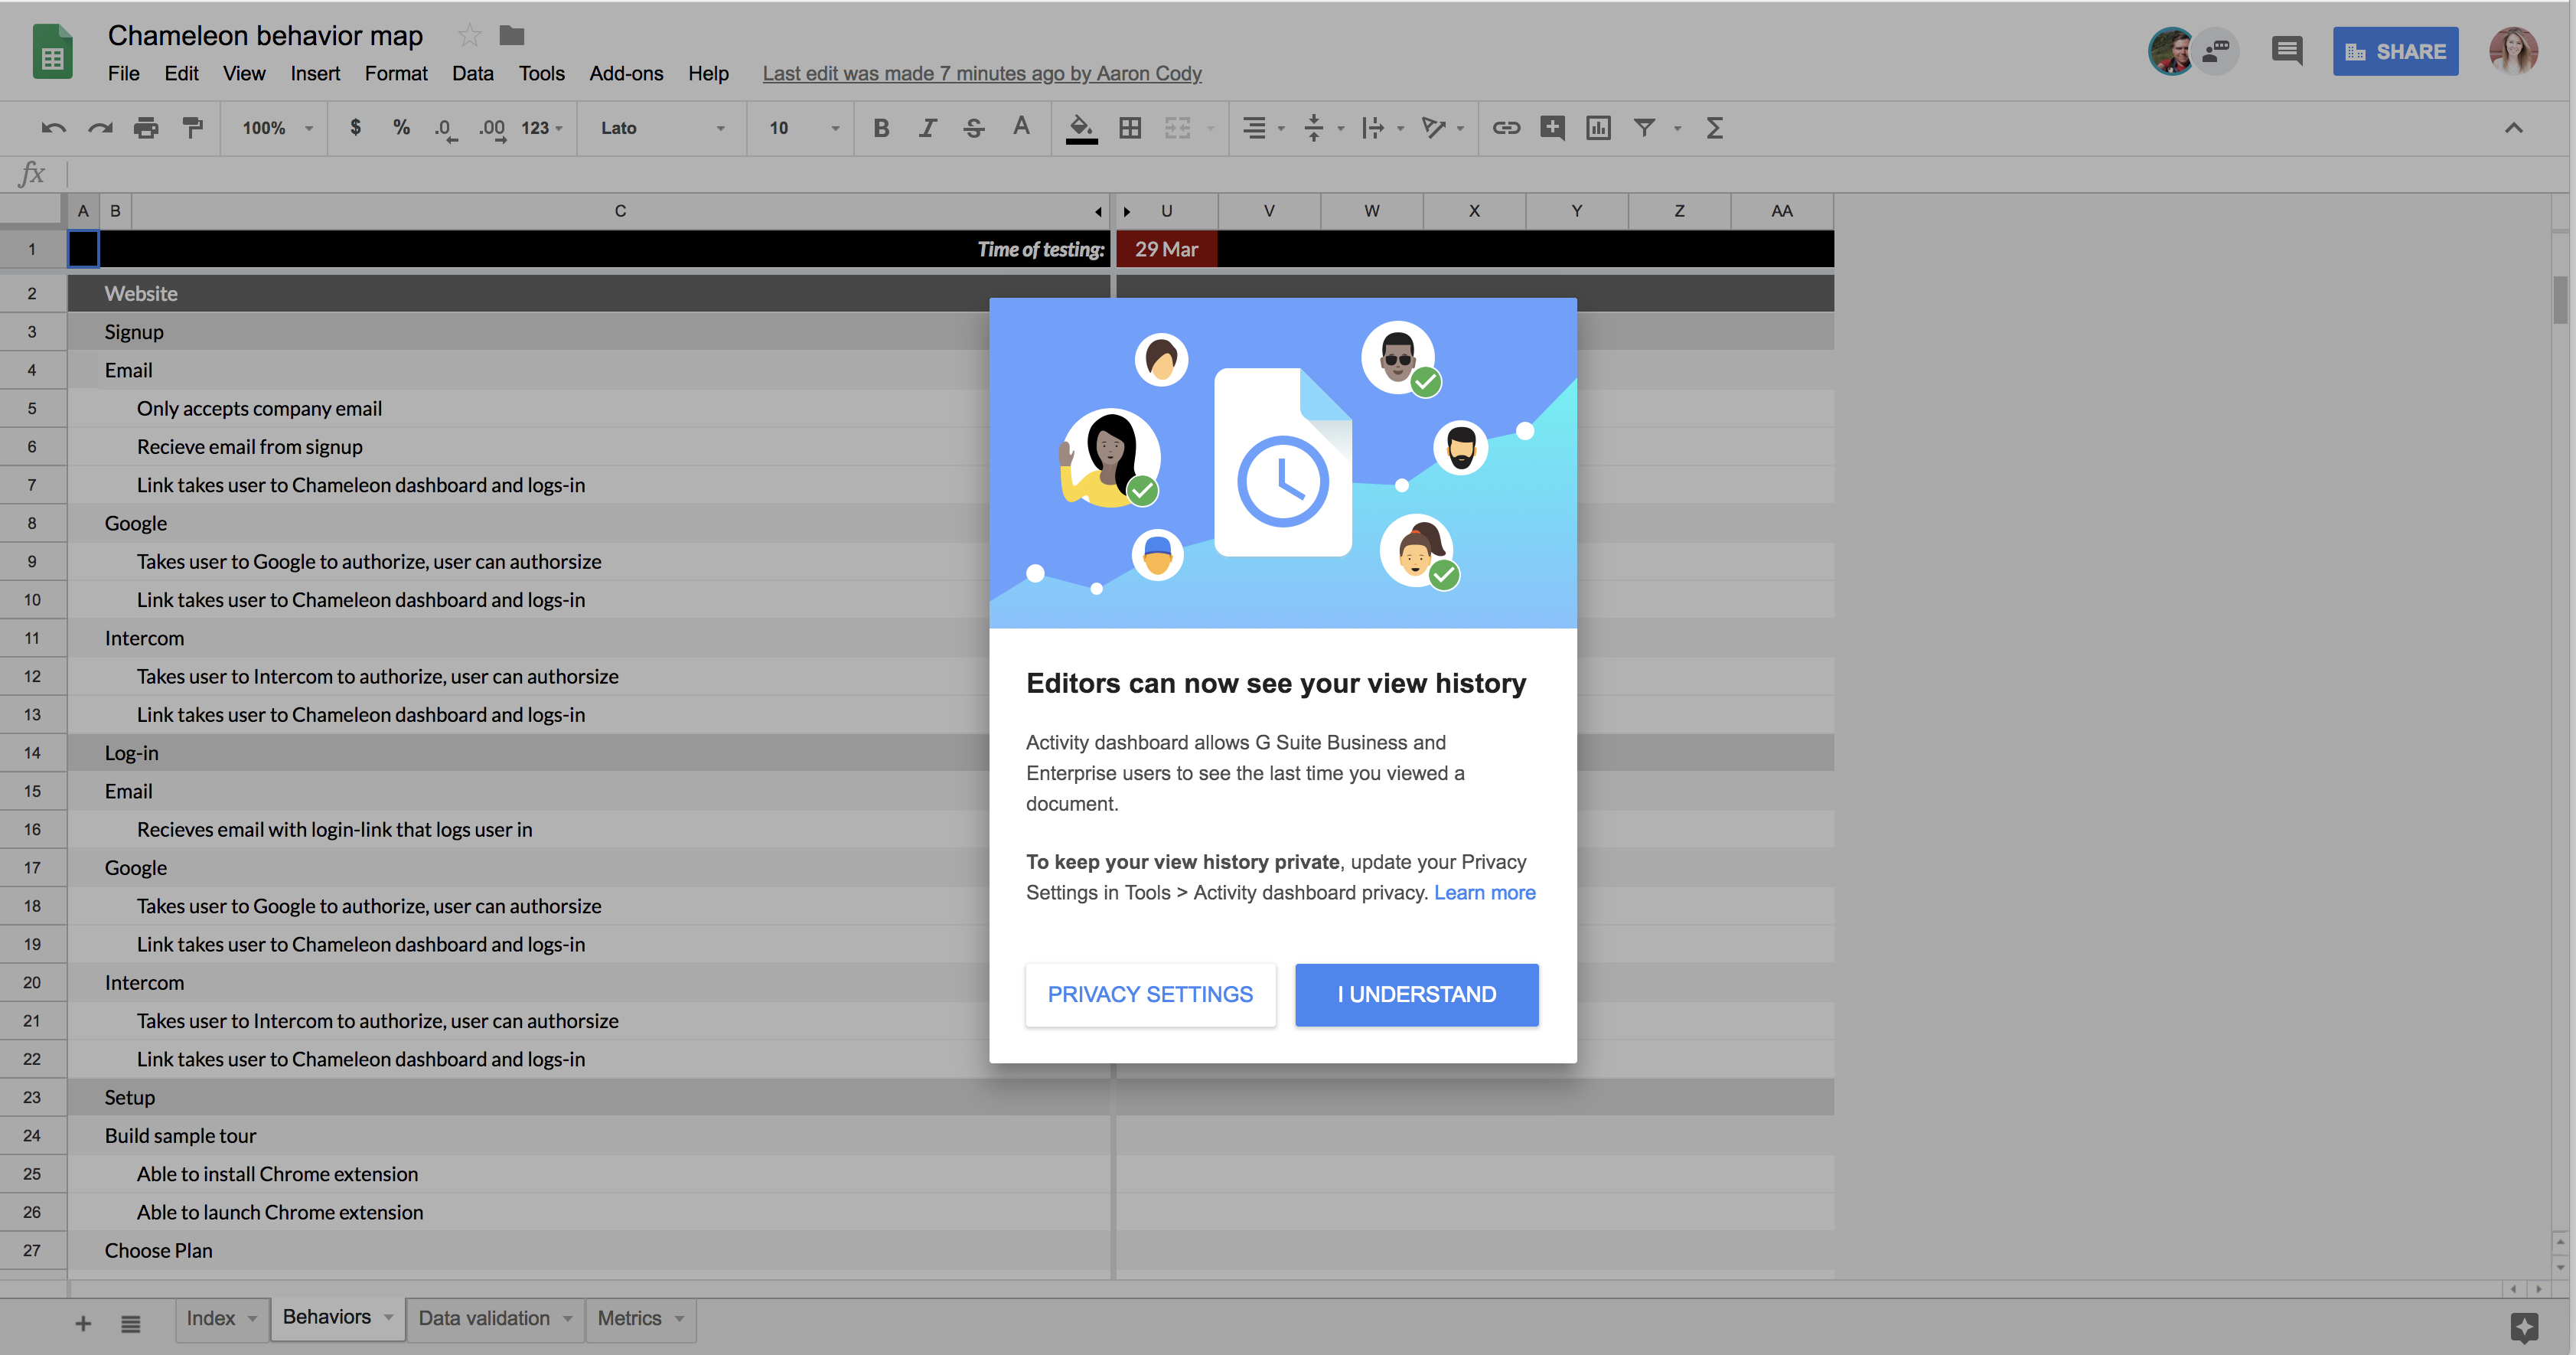Toggle bold formatting
The width and height of the screenshot is (2576, 1355).
[881, 128]
